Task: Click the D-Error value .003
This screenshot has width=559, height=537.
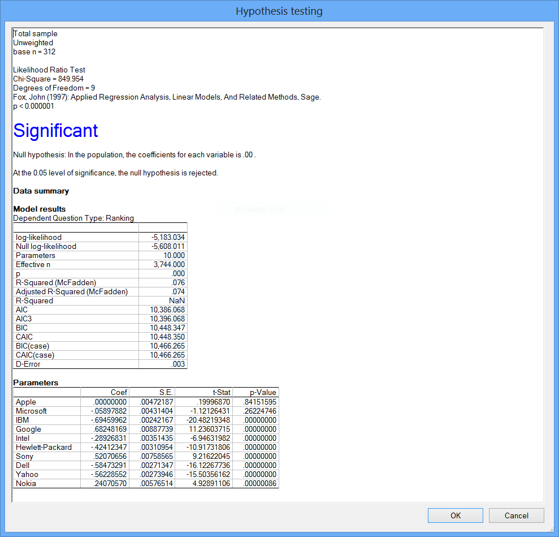Action: click(178, 364)
